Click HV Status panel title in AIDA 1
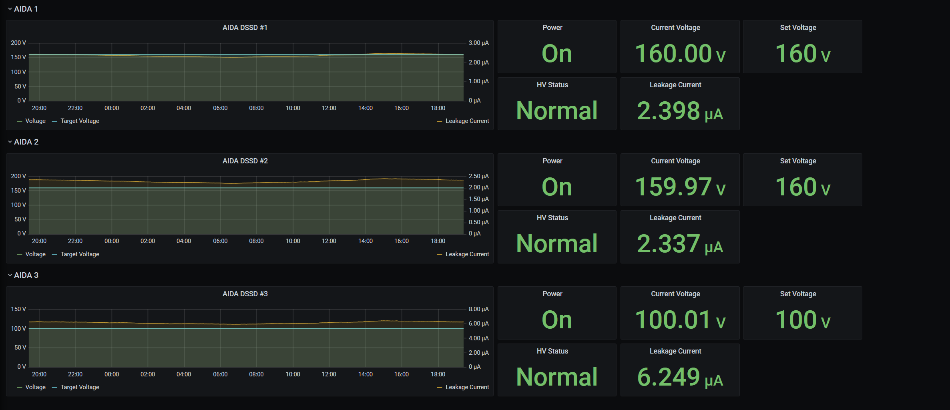 [552, 85]
